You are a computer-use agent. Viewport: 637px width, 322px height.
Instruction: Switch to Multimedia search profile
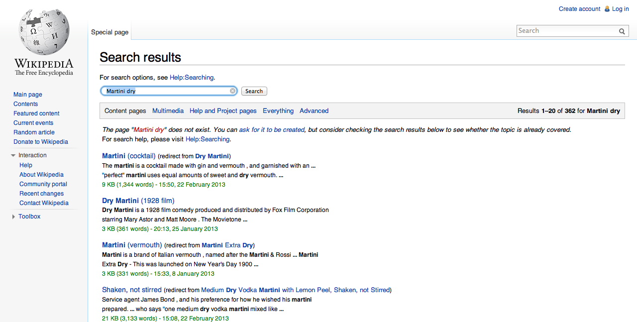pyautogui.click(x=168, y=111)
